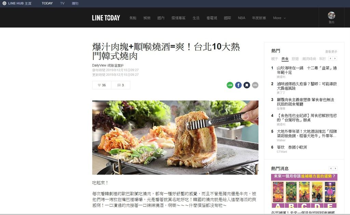Copy the article link with the gray URL icon

255,85
